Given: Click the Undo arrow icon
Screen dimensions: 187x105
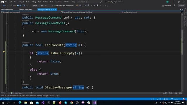Looking at the screenshot, I should click(24, 6).
